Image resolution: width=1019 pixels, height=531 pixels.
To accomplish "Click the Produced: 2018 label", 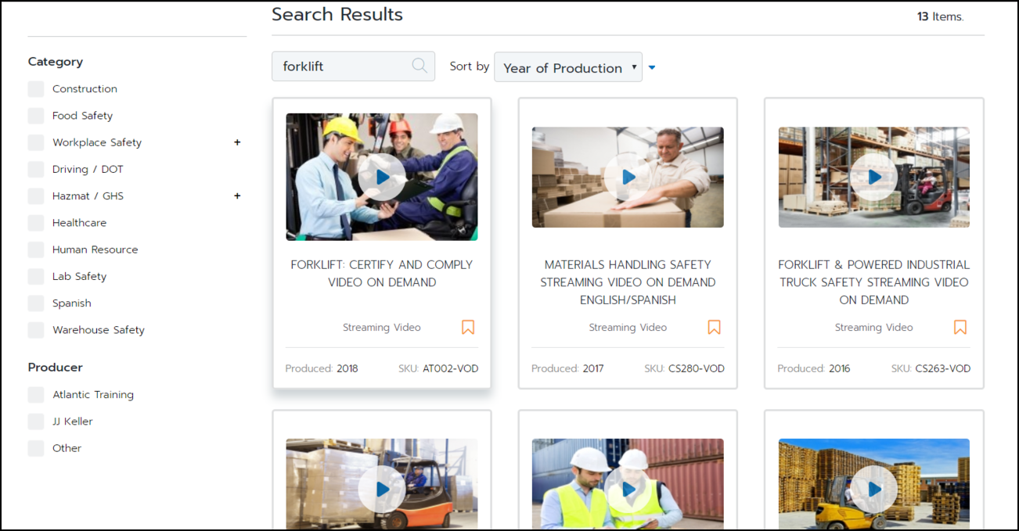I will 322,368.
